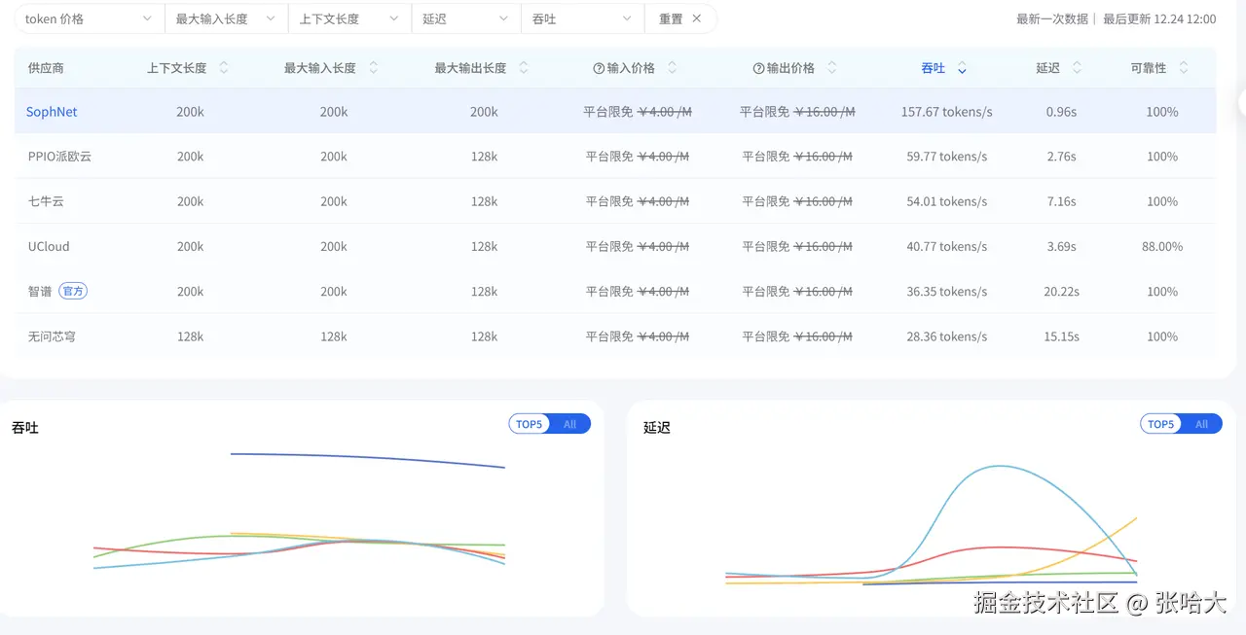Select TOP5 in the 延迟 chart
Image resolution: width=1246 pixels, height=635 pixels.
click(x=1161, y=424)
